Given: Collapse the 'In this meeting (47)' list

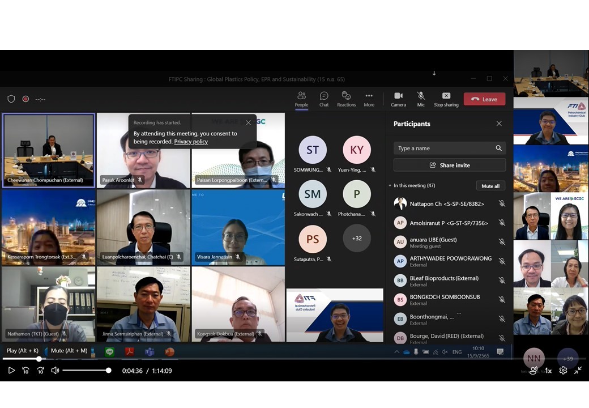Looking at the screenshot, I should [x=390, y=186].
